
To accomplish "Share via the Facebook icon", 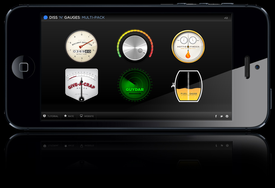I will (x=216, y=116).
